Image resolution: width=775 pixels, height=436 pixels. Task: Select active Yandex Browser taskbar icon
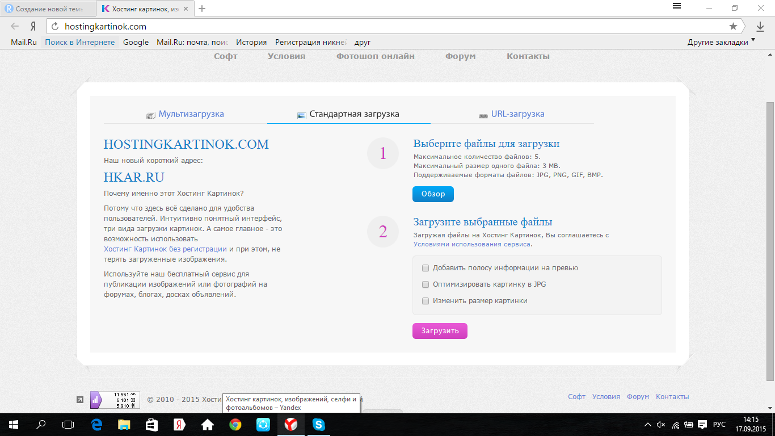pyautogui.click(x=290, y=424)
